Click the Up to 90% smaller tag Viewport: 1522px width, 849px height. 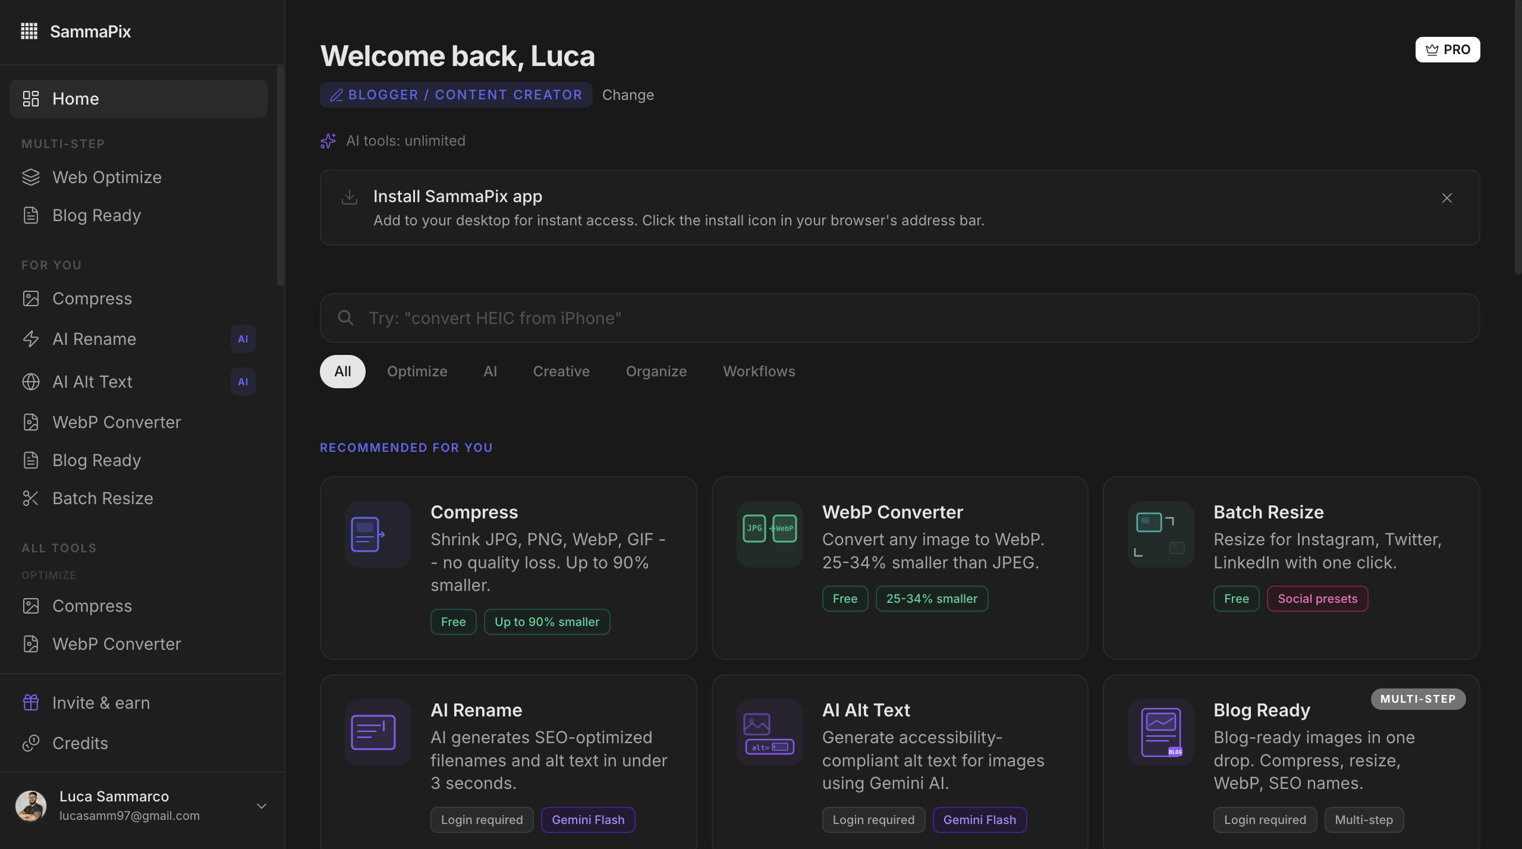click(x=547, y=622)
